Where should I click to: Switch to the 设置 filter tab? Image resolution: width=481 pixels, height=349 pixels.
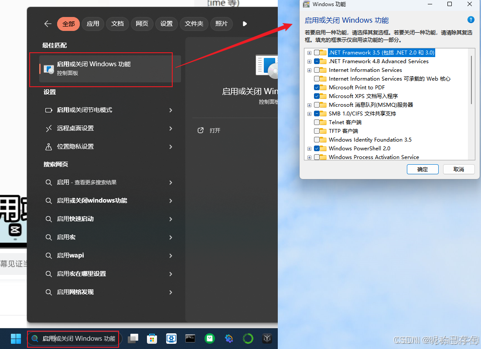166,24
